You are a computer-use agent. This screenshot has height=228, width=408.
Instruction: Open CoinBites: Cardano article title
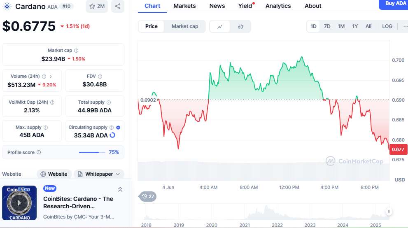78,202
